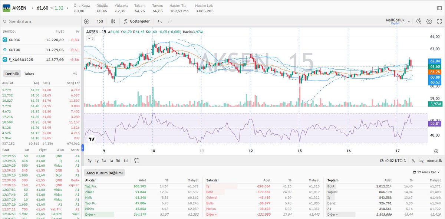Open the Göstergeler indicators menu
Screen dimensions: 445x219
pyautogui.click(x=136, y=22)
